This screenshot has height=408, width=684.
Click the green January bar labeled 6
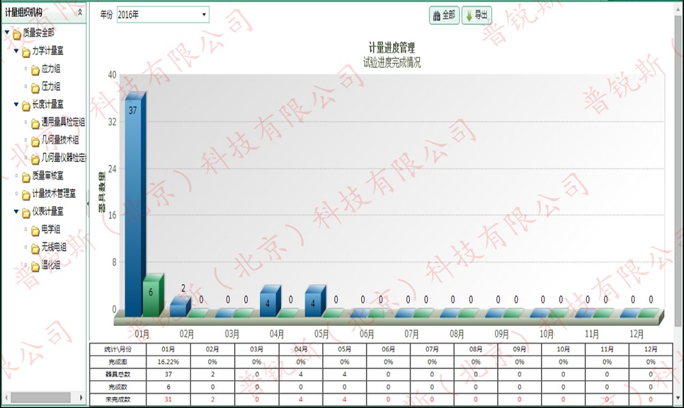coord(152,295)
